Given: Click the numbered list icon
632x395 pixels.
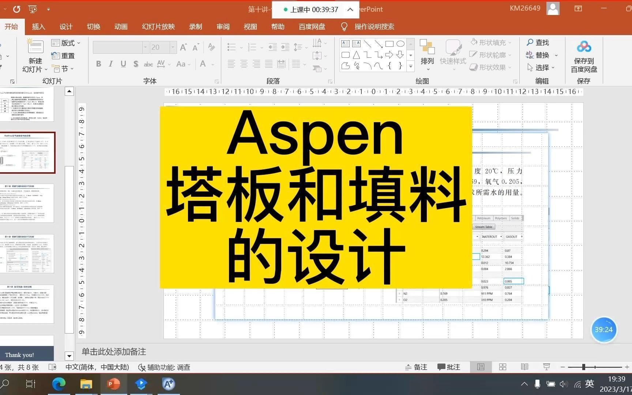Looking at the screenshot, I should 252,47.
